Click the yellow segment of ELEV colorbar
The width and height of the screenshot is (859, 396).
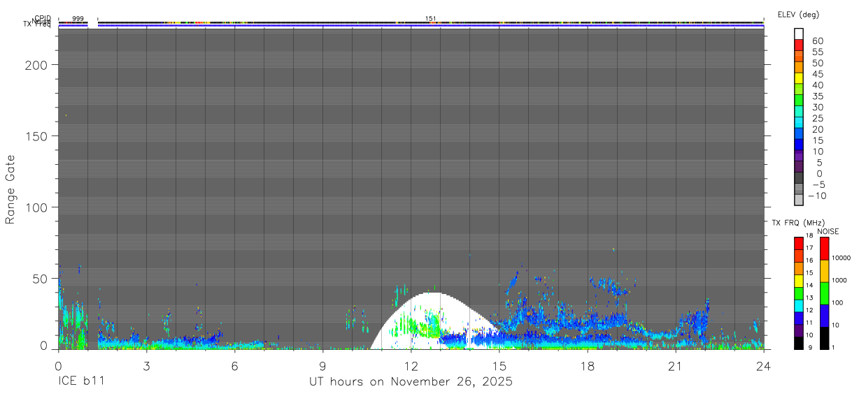[799, 78]
